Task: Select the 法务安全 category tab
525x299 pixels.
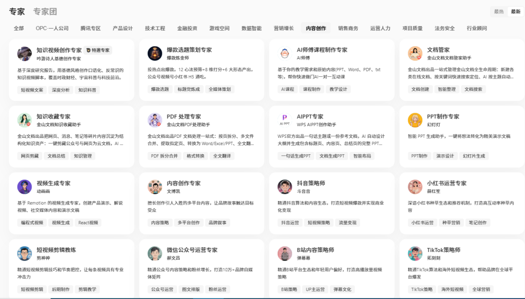Action: tap(445, 28)
